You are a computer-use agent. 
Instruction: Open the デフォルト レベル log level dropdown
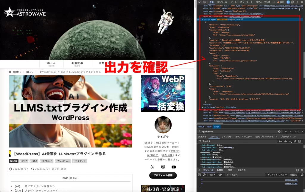click(277, 174)
